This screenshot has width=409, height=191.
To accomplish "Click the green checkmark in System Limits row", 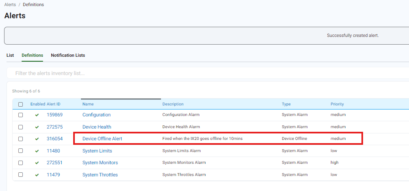I will tap(37, 151).
